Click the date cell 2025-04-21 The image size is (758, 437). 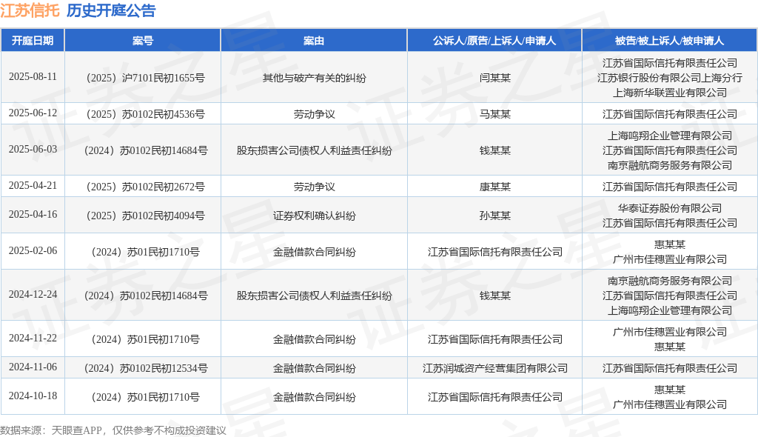point(33,186)
